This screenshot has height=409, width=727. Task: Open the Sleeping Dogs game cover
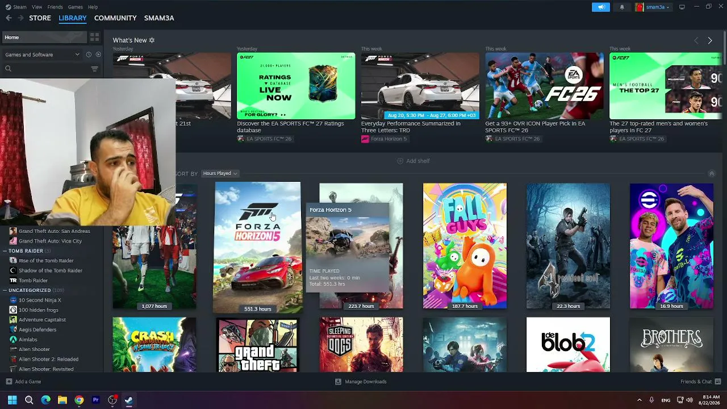(361, 345)
